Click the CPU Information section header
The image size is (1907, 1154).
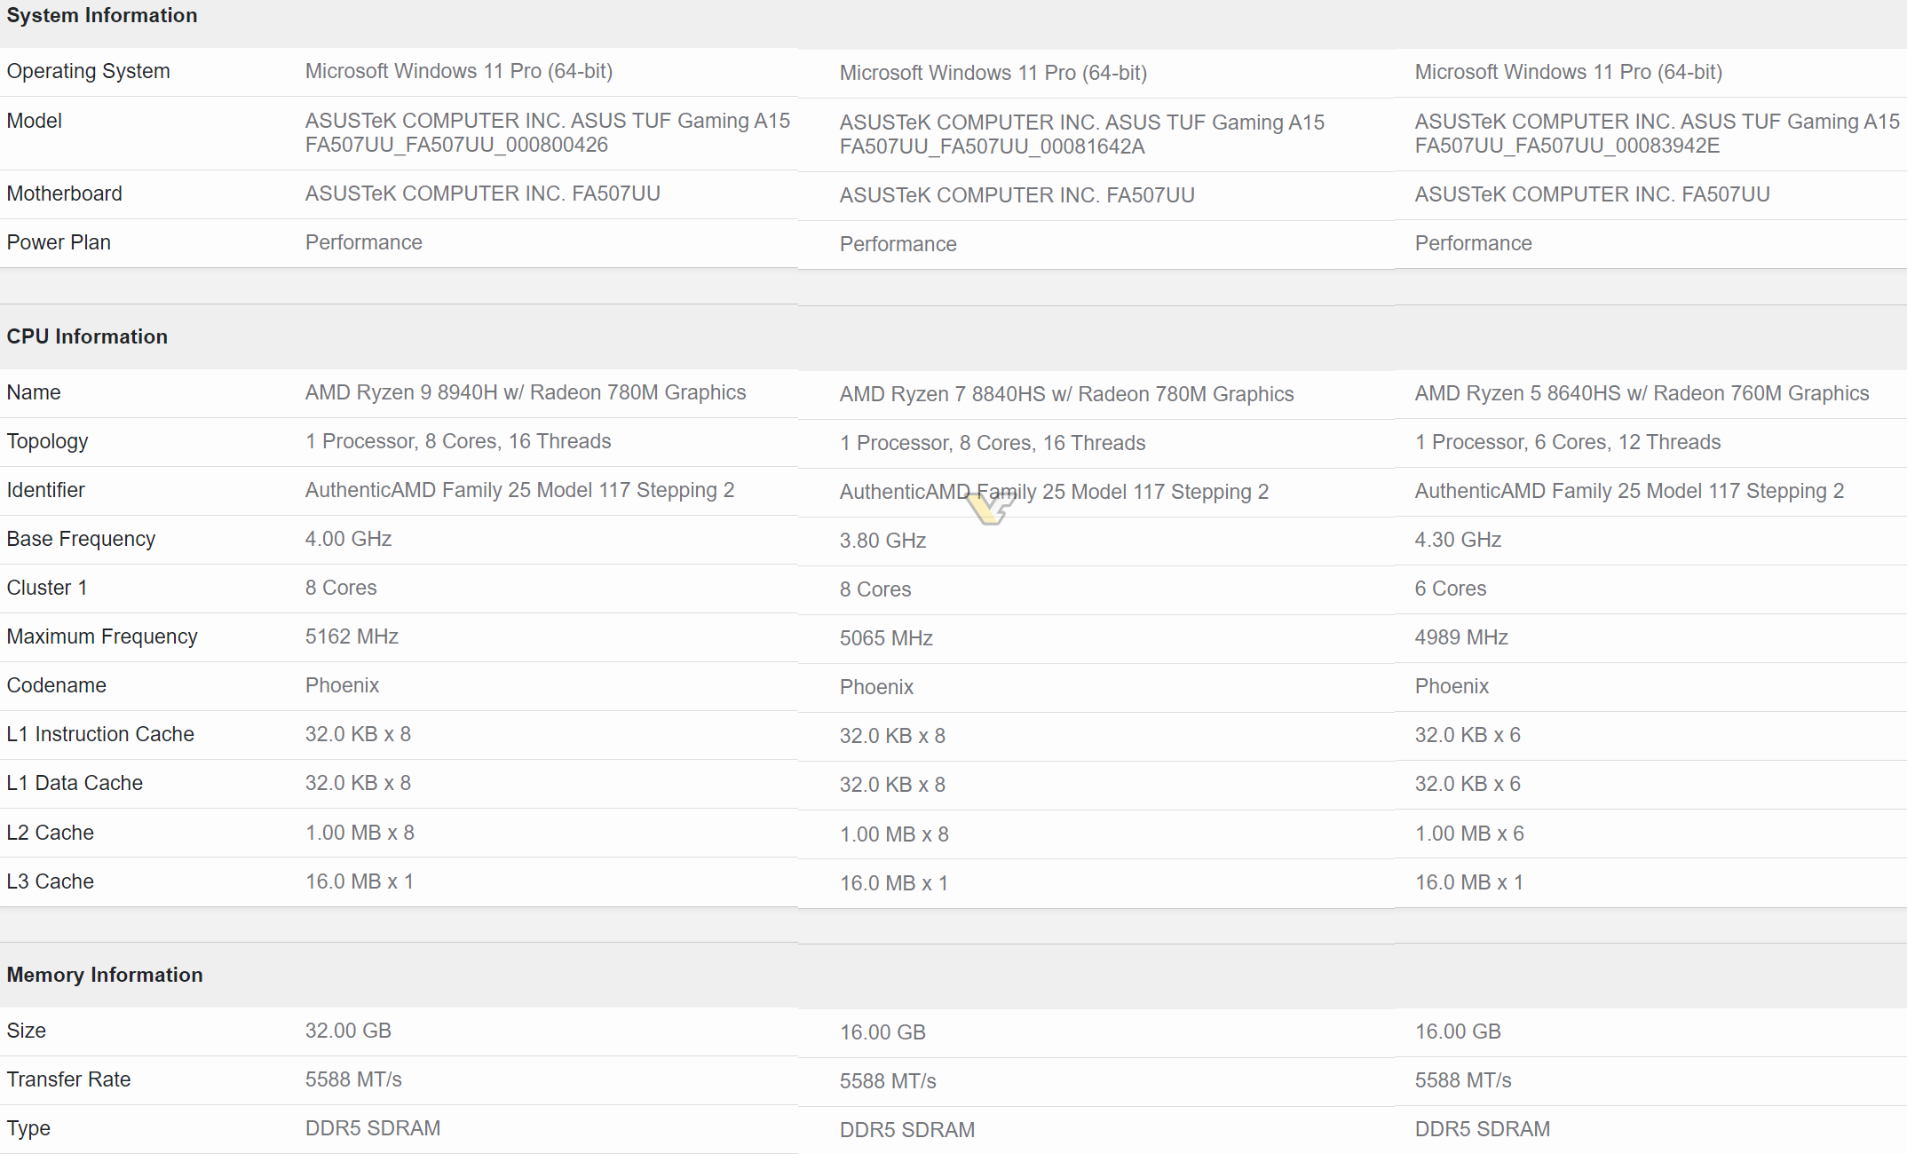(87, 336)
